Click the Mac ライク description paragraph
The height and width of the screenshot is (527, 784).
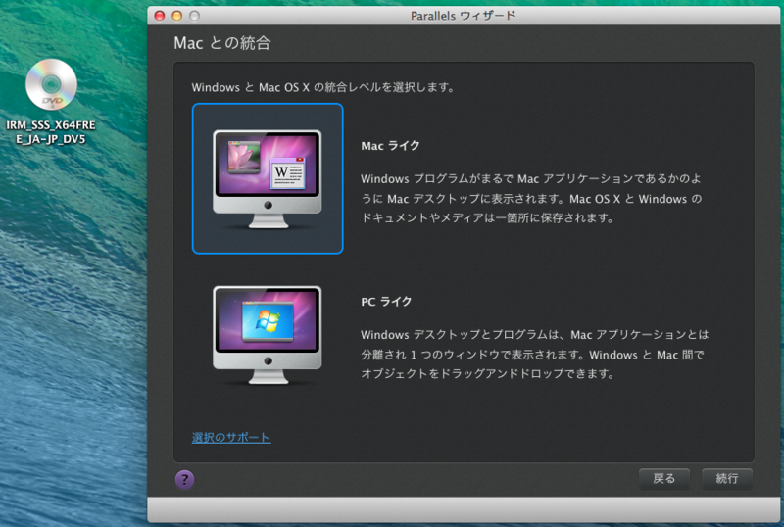(x=531, y=199)
